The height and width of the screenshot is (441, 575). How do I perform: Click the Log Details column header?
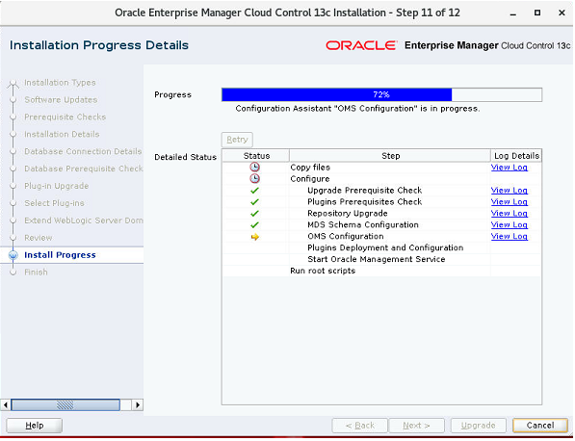point(516,156)
